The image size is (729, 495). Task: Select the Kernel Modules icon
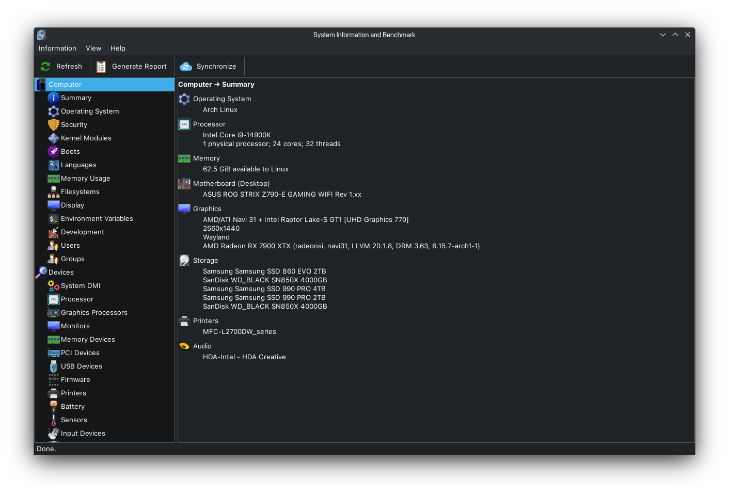[x=53, y=138]
